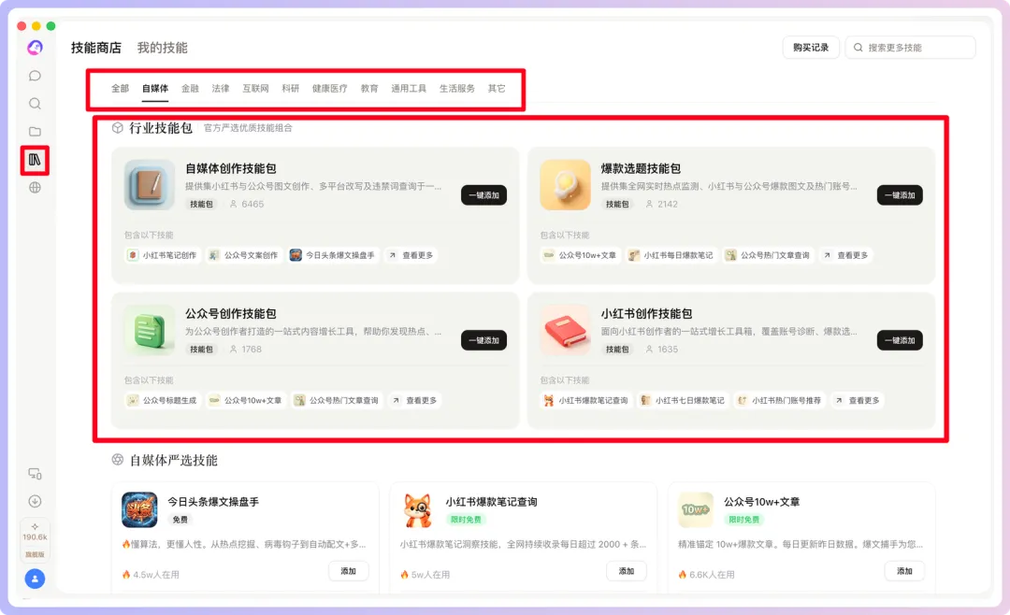This screenshot has width=1010, height=615.
Task: Switch to 我的技能 tab
Action: click(163, 48)
